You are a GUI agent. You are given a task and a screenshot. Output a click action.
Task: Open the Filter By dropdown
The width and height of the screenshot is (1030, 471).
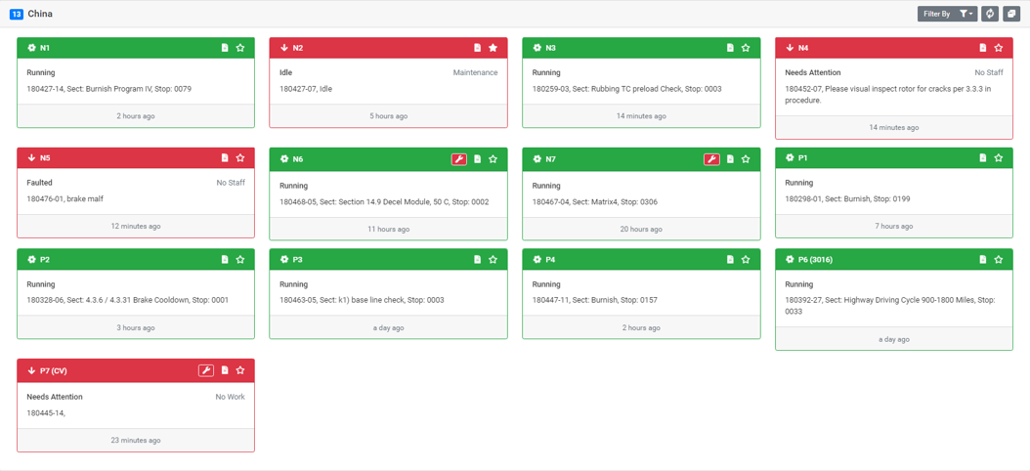(947, 14)
